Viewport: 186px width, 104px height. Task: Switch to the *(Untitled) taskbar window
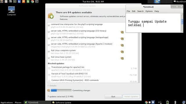(x=37, y=103)
